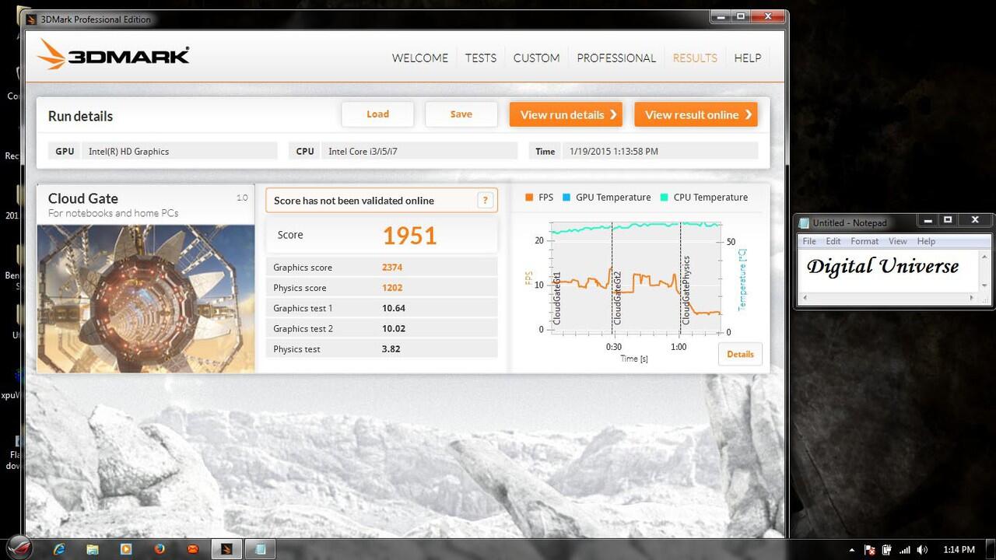Minimize the 3DMark window

click(721, 16)
